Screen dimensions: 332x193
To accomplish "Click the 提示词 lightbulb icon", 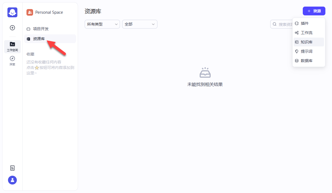I will click(x=297, y=51).
